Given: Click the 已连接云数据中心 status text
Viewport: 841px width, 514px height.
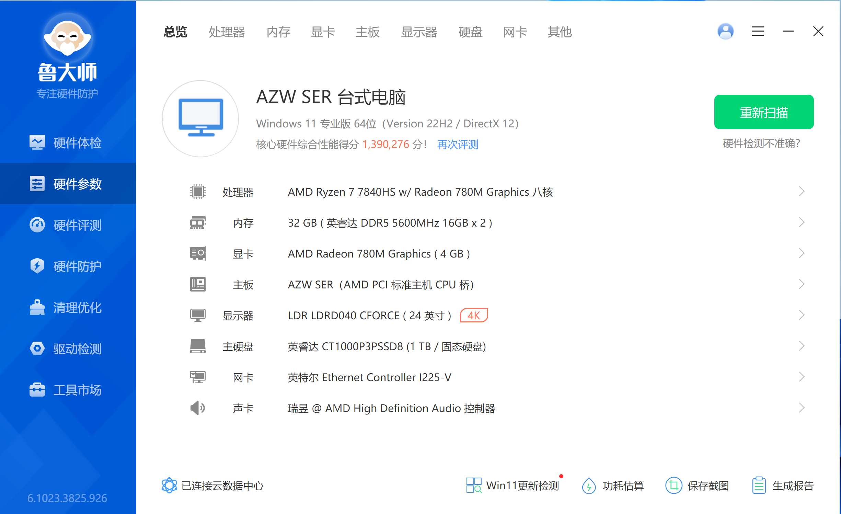Looking at the screenshot, I should (222, 486).
